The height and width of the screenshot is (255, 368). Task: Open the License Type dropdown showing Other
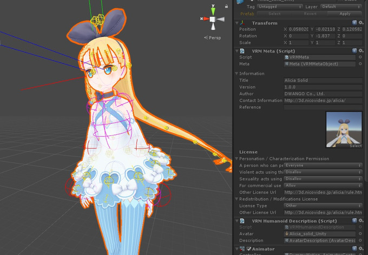pyautogui.click(x=323, y=206)
